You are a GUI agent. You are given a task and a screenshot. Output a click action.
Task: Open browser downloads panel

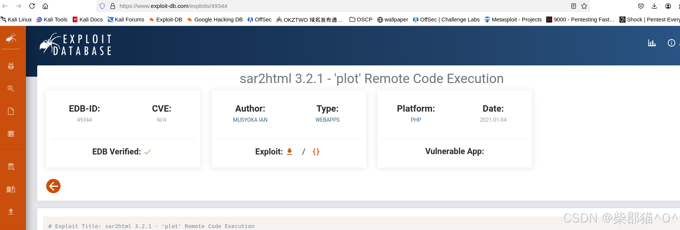[654, 6]
